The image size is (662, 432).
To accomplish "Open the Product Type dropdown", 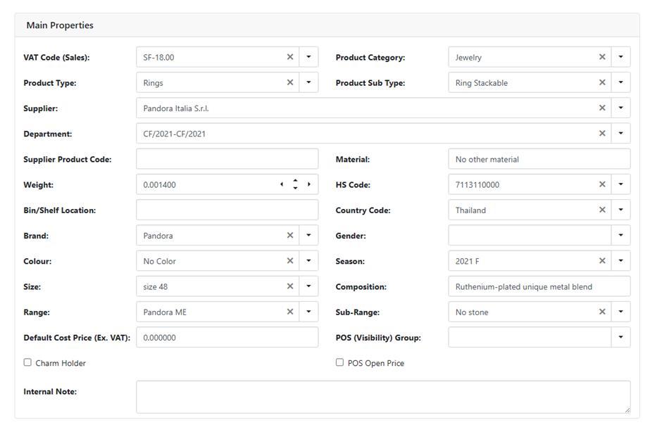I will [308, 83].
